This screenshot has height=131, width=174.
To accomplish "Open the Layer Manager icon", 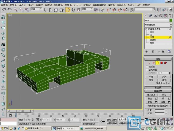I will coord(171,10).
